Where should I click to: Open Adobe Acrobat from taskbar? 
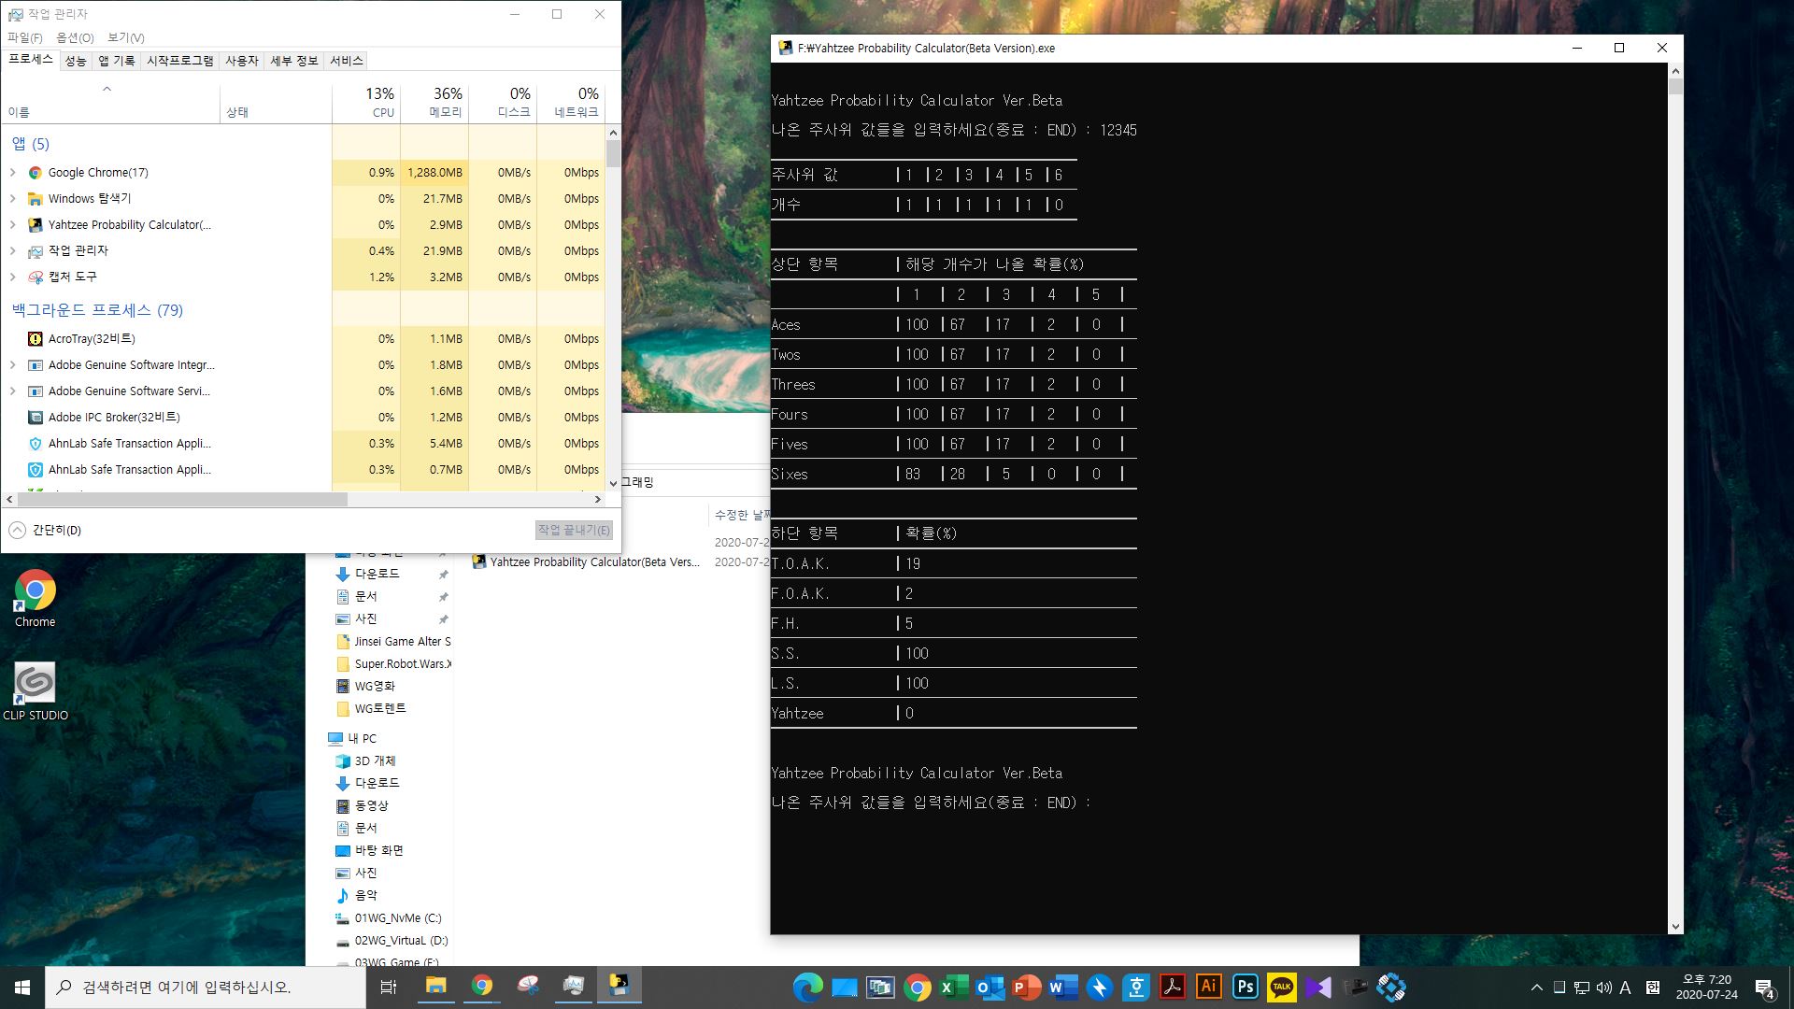(x=1172, y=987)
